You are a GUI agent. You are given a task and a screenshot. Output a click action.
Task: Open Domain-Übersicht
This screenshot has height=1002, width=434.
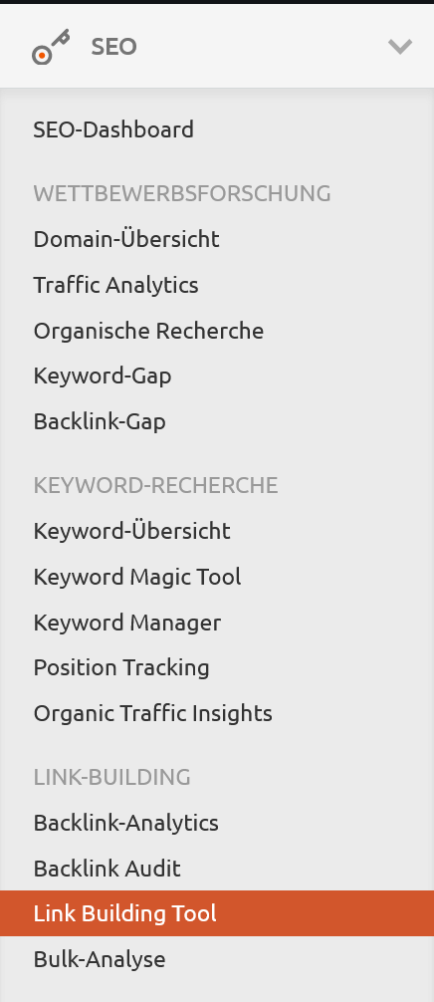[x=126, y=239]
